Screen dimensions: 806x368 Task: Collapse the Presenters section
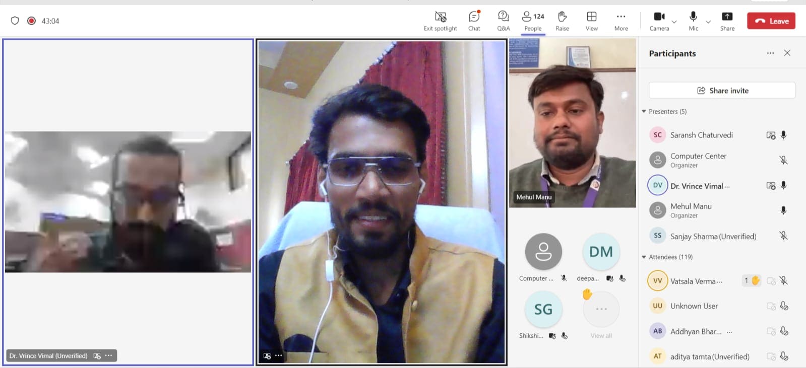[x=644, y=111]
